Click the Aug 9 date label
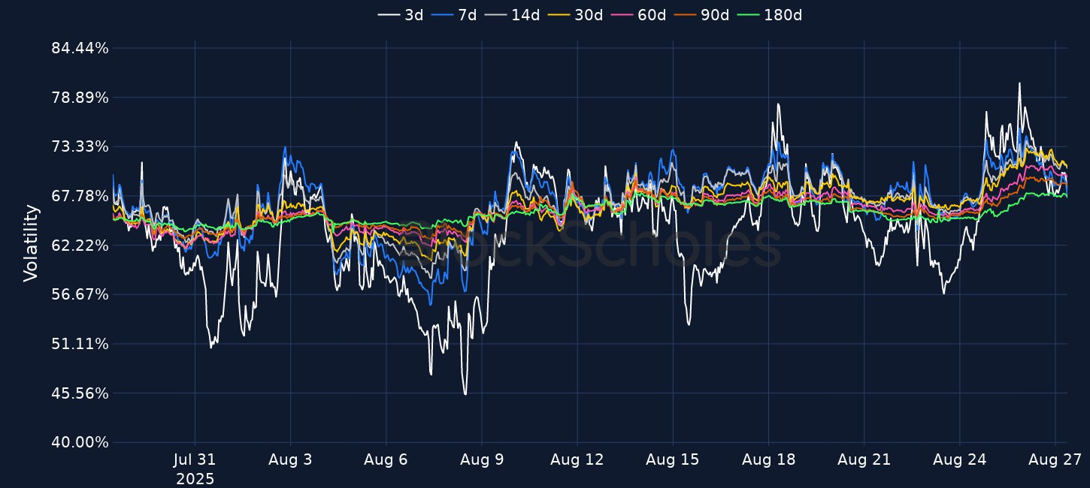Screen dimensions: 1090x488 pos(481,459)
